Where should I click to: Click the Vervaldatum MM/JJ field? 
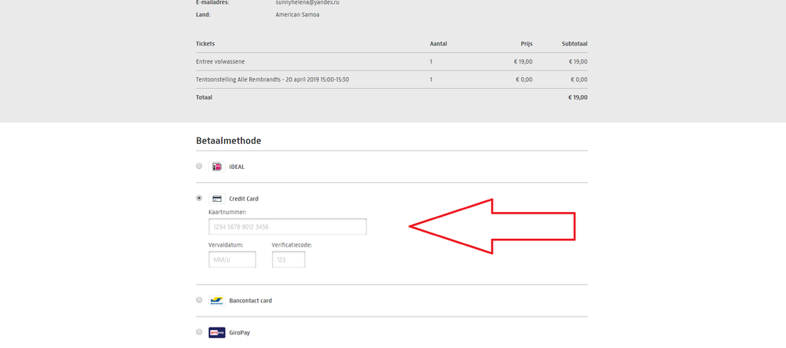click(x=232, y=260)
